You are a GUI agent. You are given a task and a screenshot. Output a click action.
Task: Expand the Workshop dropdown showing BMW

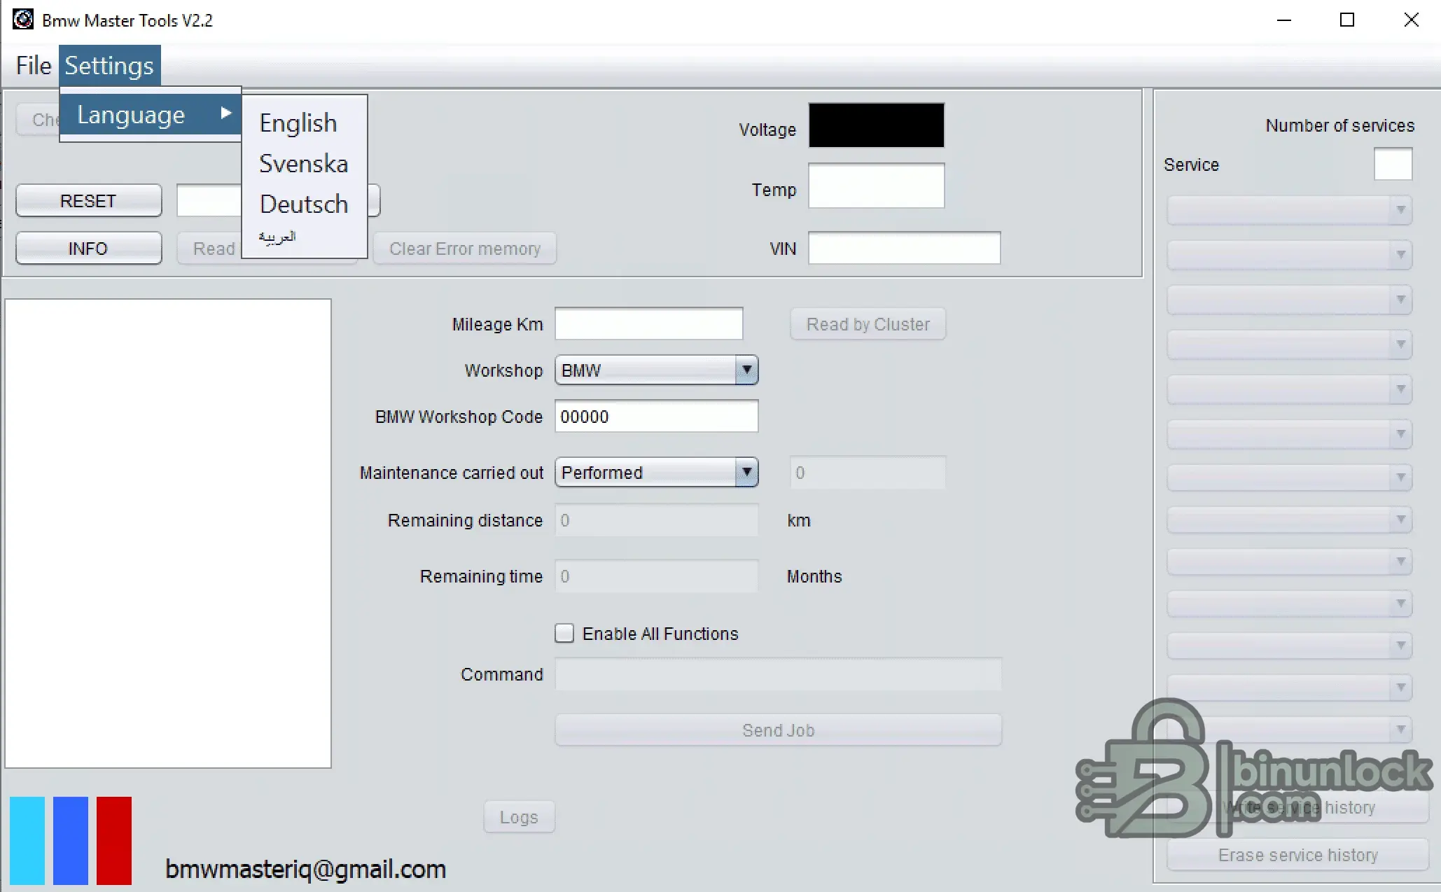[x=657, y=370]
